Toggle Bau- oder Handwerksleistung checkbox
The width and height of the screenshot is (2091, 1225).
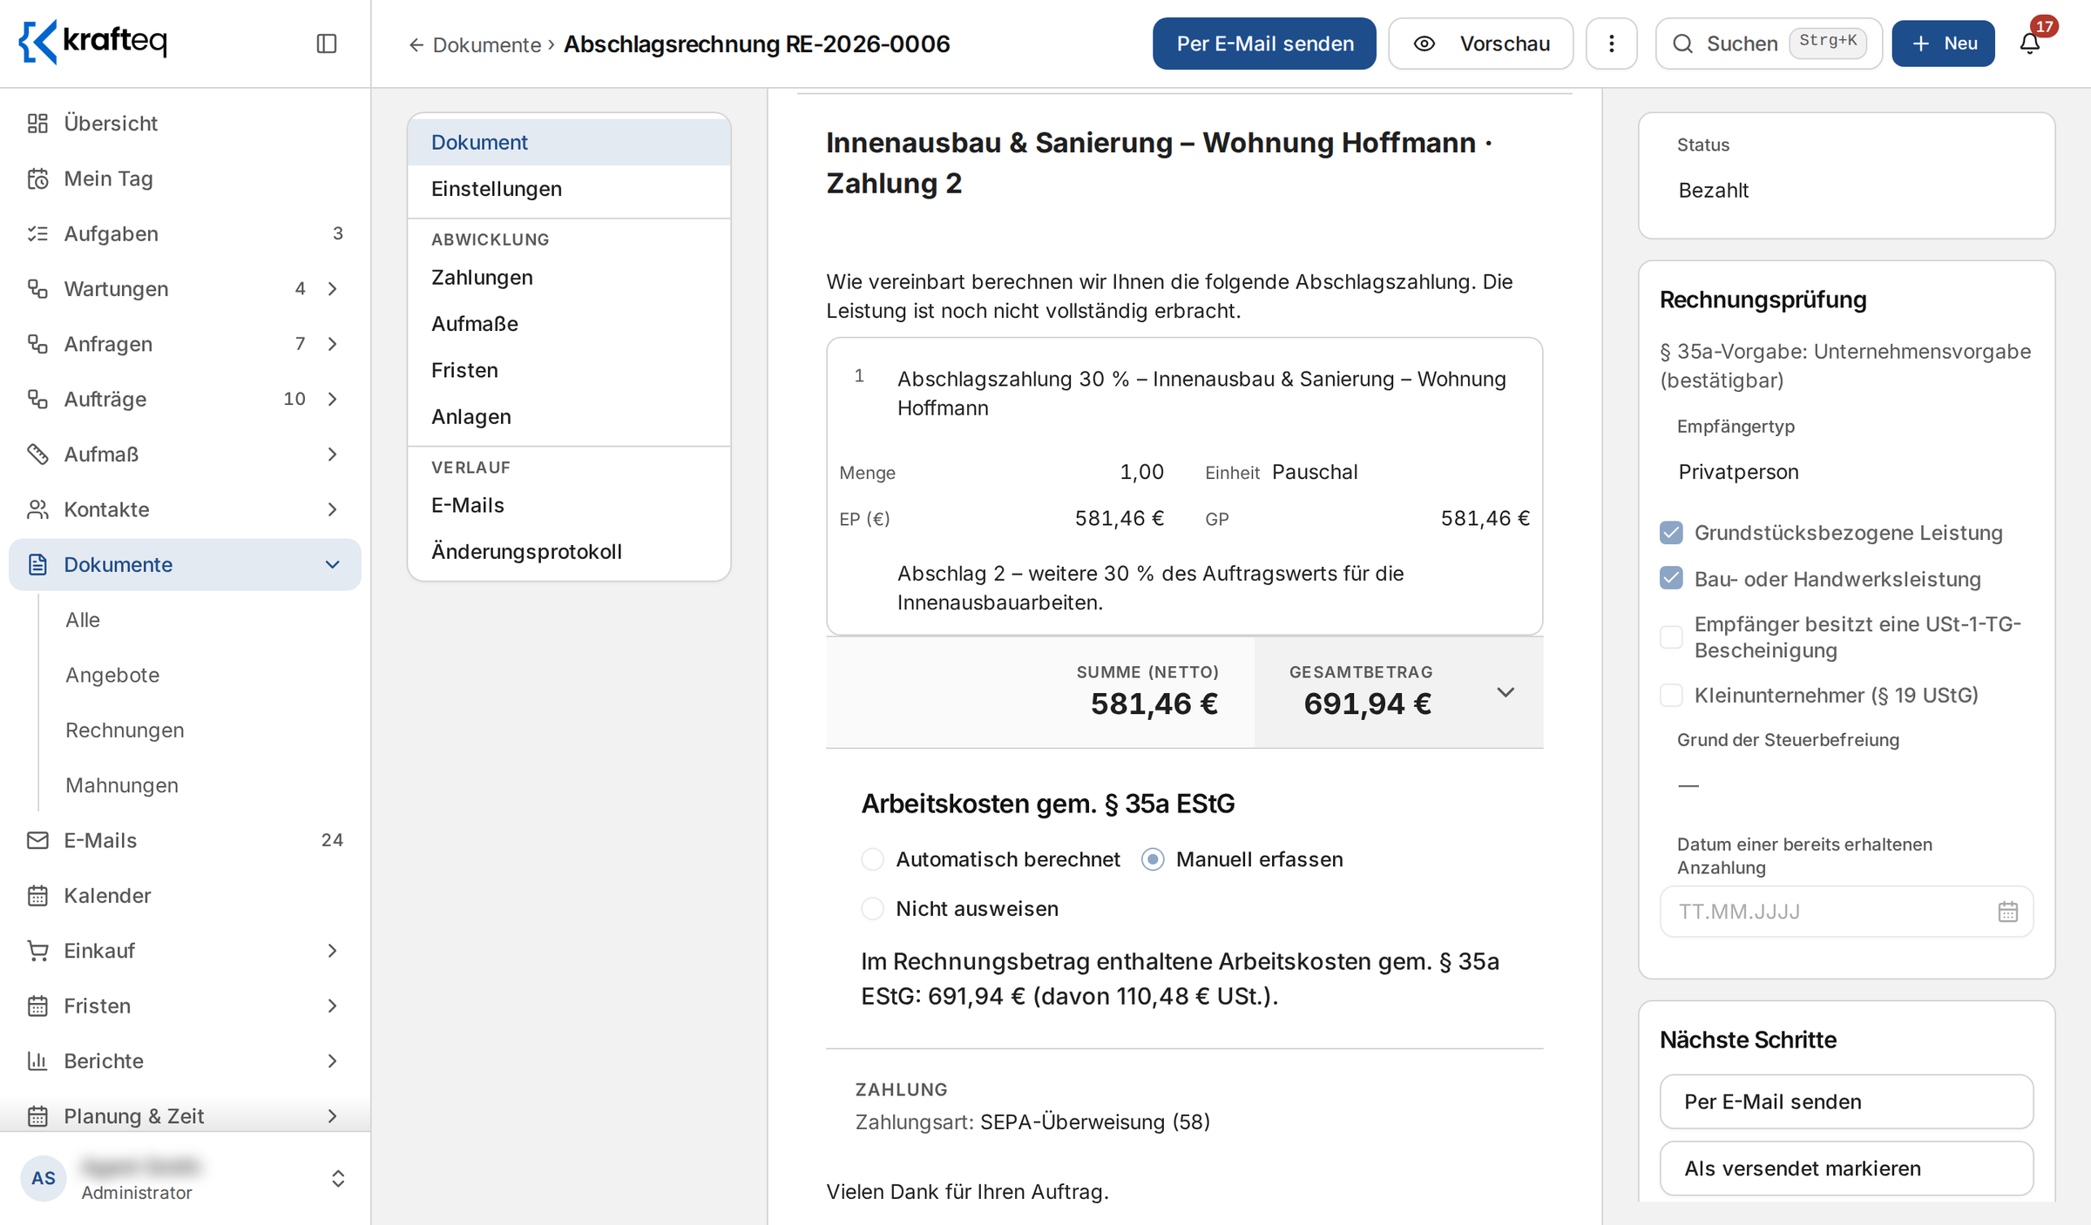pos(1671,579)
